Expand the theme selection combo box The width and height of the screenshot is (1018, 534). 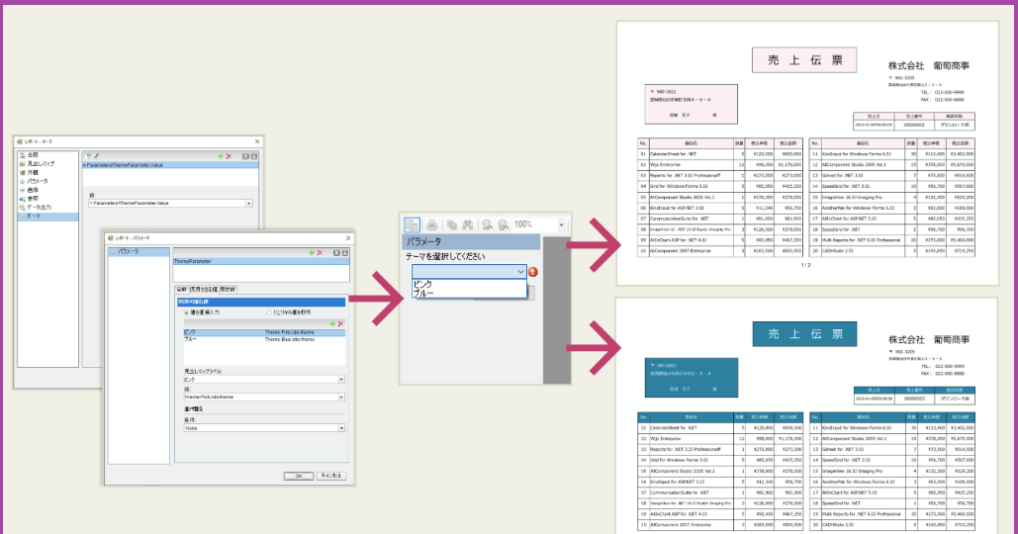tap(520, 271)
